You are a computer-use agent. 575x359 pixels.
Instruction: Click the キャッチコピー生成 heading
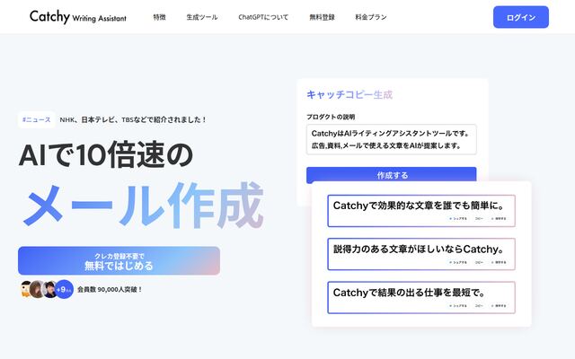point(349,94)
